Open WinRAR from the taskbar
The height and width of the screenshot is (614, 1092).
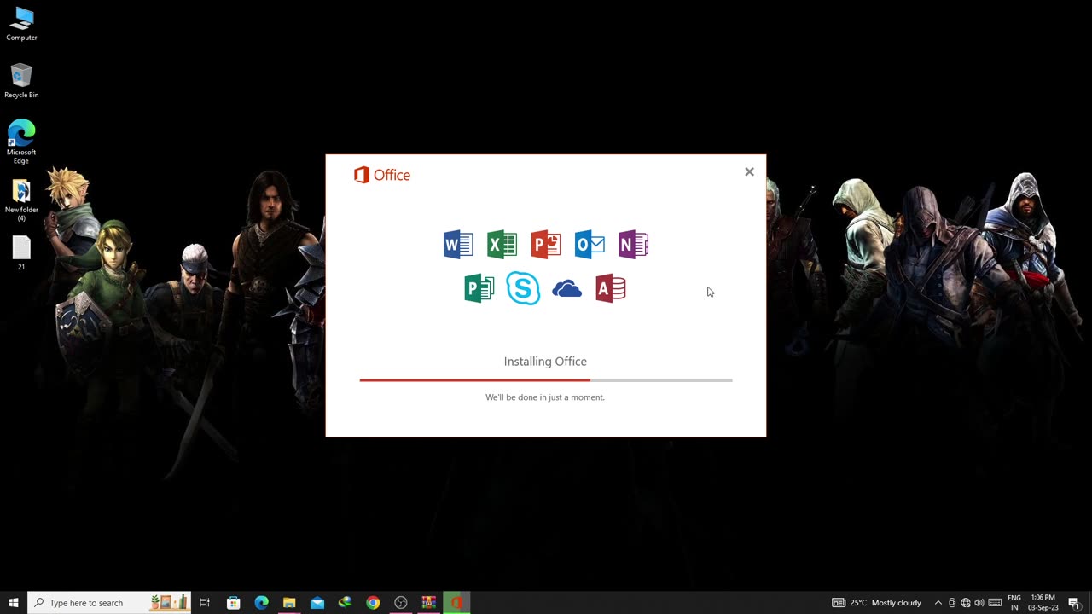[x=429, y=603]
